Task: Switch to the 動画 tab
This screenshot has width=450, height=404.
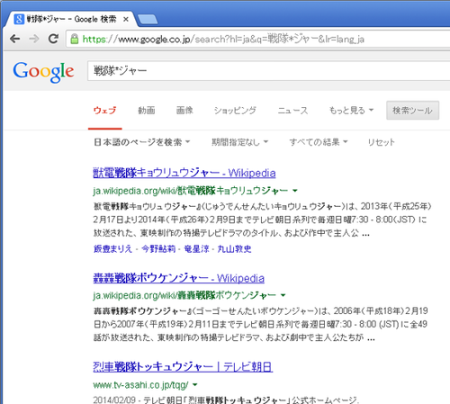Action: click(x=147, y=111)
